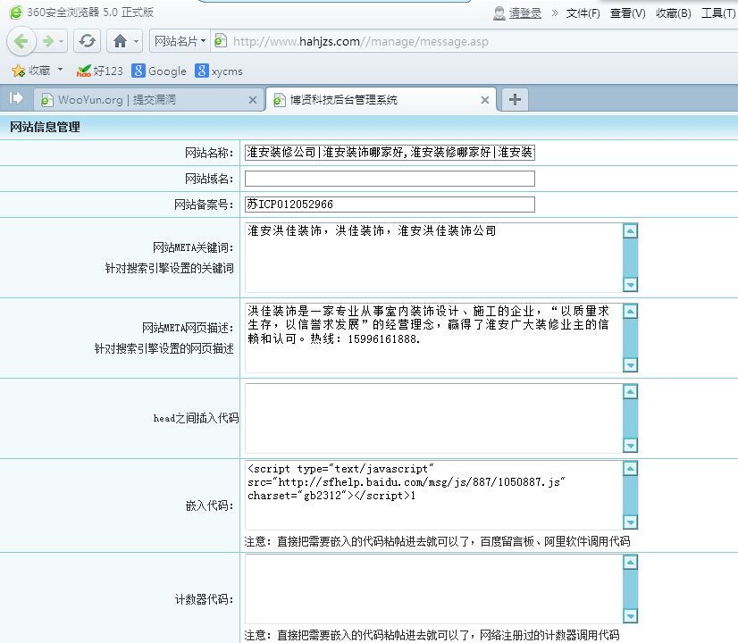The height and width of the screenshot is (643, 738).
Task: Click inside the 网站META网页描述 textarea
Action: pos(434,338)
